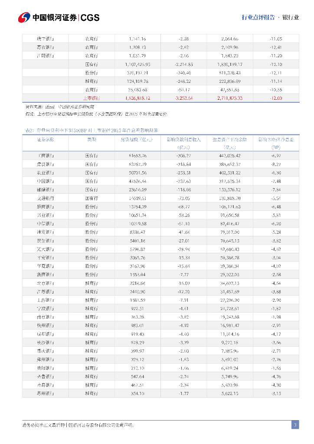Click the '27,296.30' cell for 上海银行
The width and height of the screenshot is (314, 444).
230,300
